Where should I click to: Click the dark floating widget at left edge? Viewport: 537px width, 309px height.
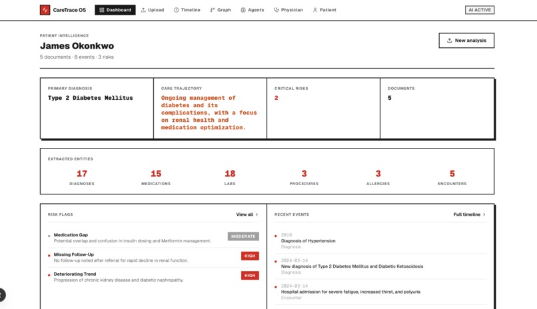(x=3, y=295)
